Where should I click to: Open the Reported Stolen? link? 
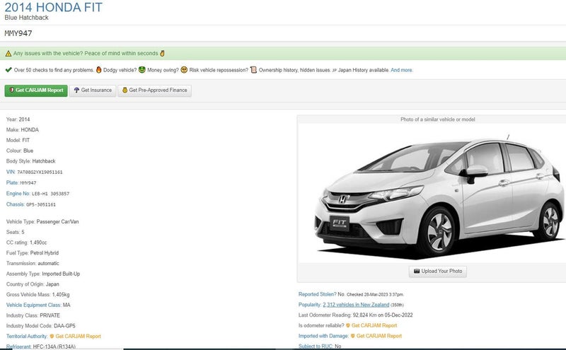tap(317, 294)
